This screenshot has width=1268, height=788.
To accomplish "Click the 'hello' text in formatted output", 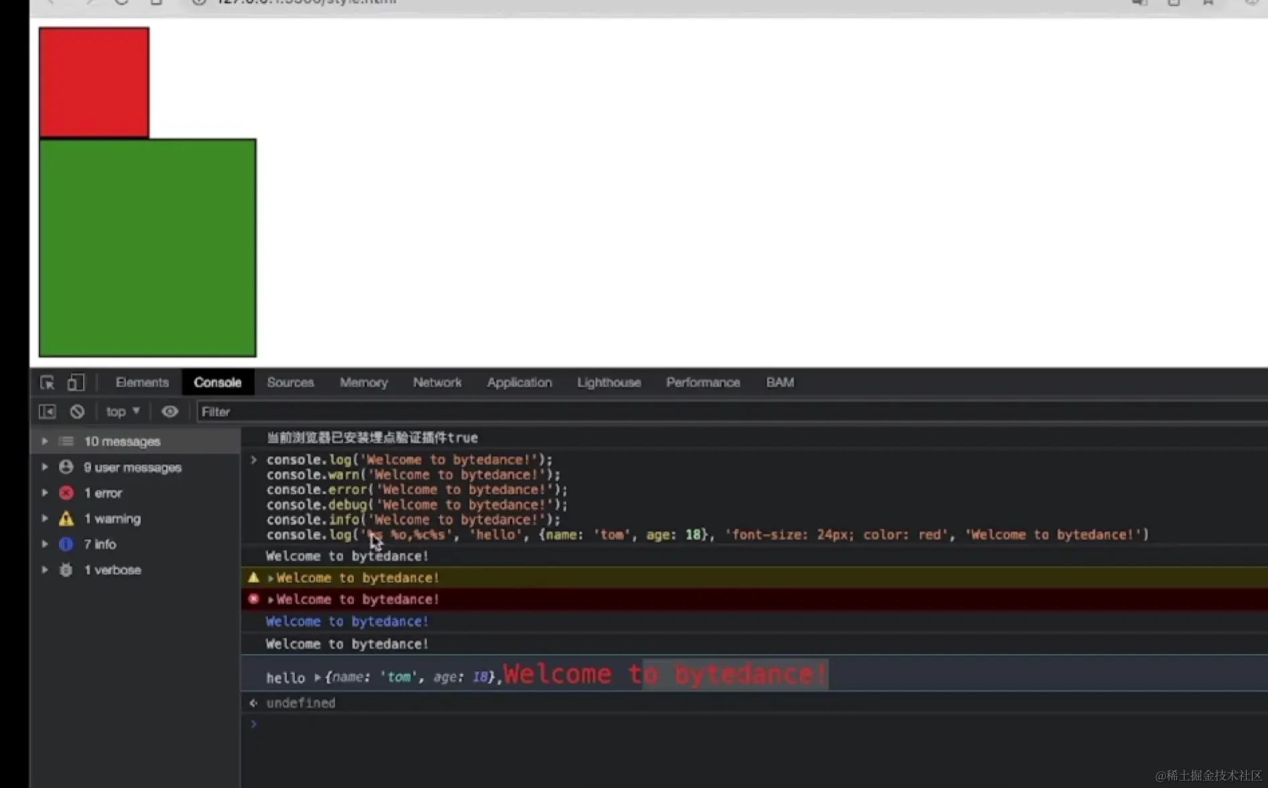I will [286, 677].
